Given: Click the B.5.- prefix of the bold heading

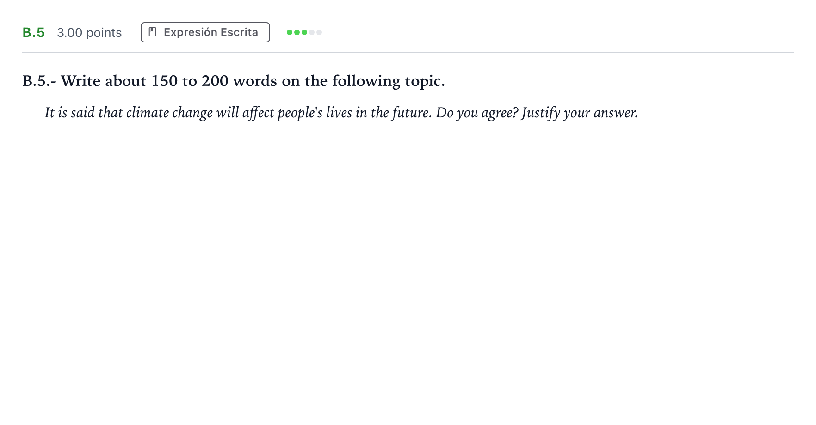Looking at the screenshot, I should pos(39,81).
